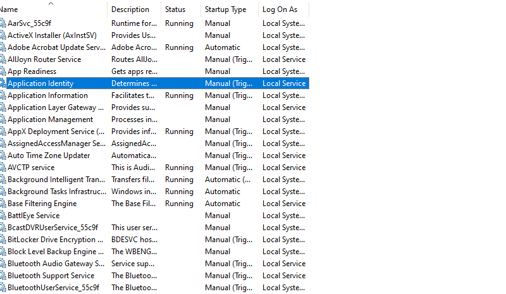This screenshot has height=294, width=506.
Task: Select the AppX Deployment Service name
Action: [x=56, y=132]
